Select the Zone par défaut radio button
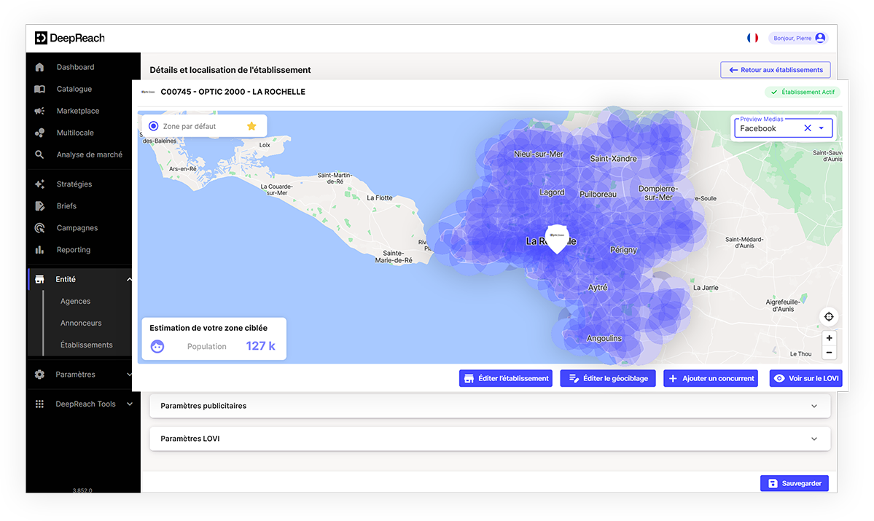The height and width of the screenshot is (521, 874). 153,127
